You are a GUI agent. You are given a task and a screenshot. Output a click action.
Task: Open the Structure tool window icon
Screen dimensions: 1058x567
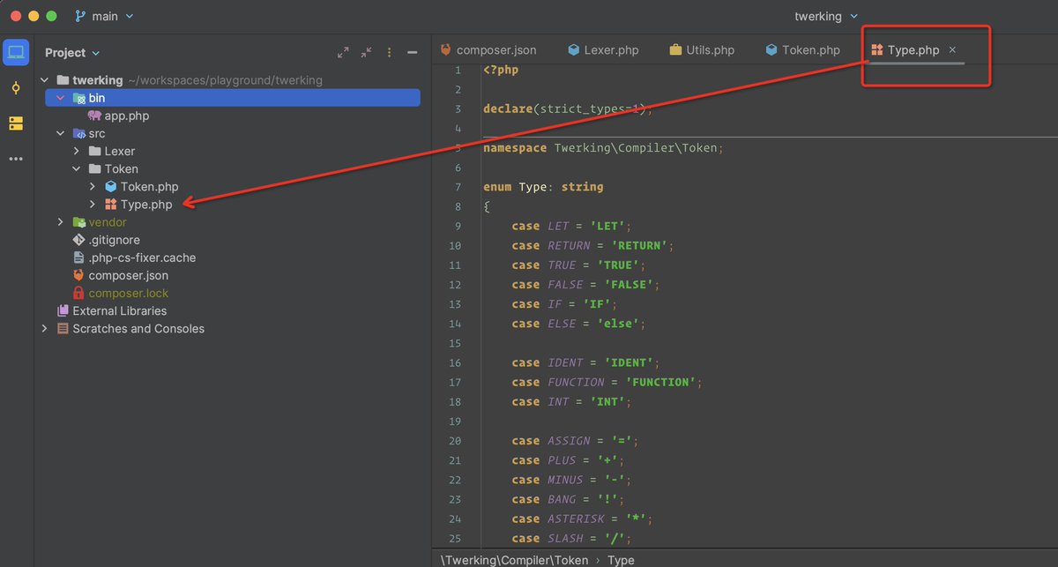tap(16, 123)
